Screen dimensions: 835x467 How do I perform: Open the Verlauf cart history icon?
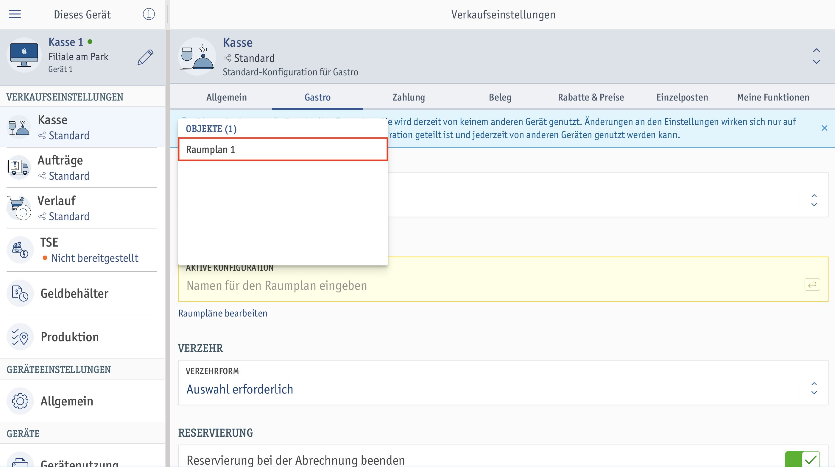pyautogui.click(x=19, y=208)
